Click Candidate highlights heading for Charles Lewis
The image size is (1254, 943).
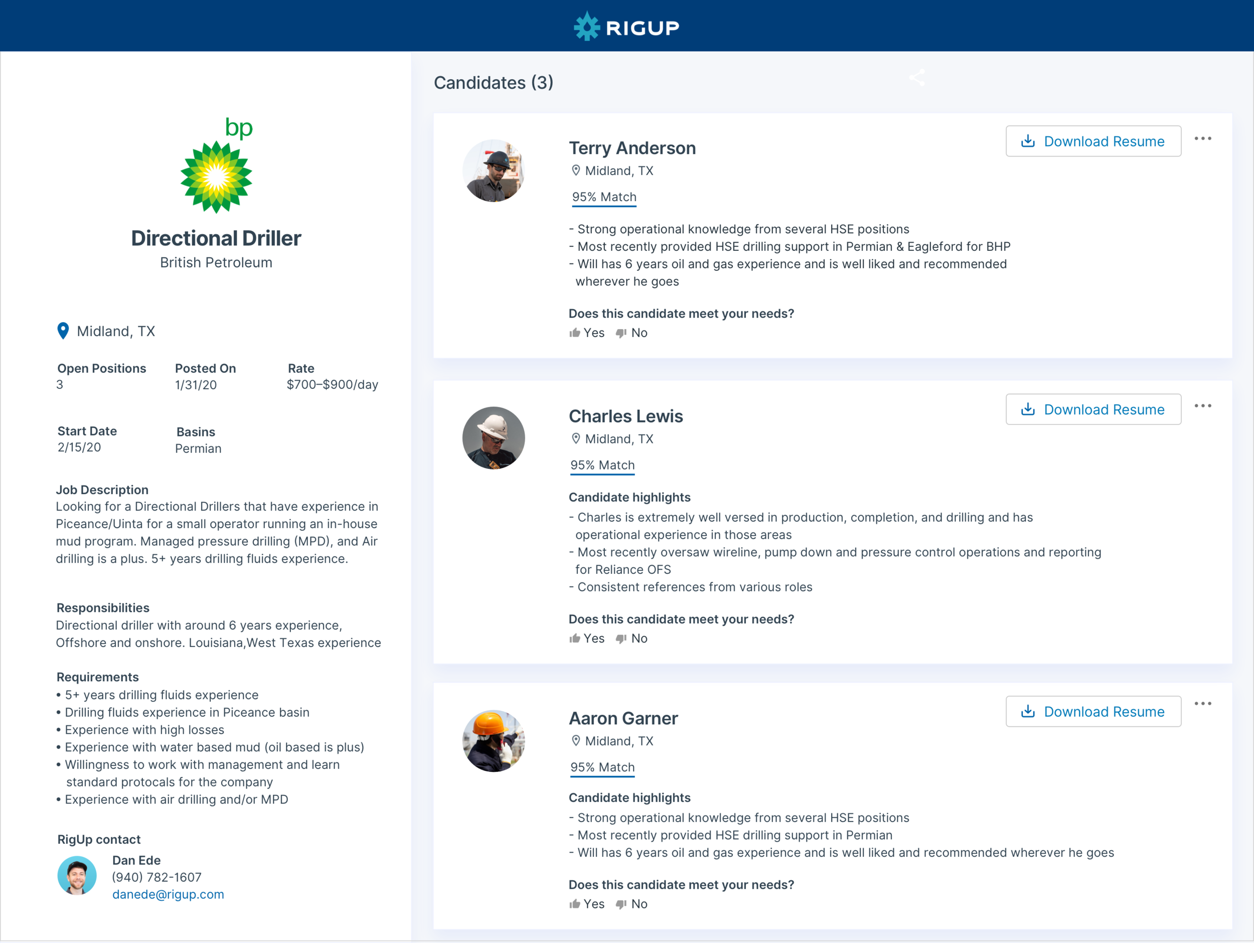630,497
